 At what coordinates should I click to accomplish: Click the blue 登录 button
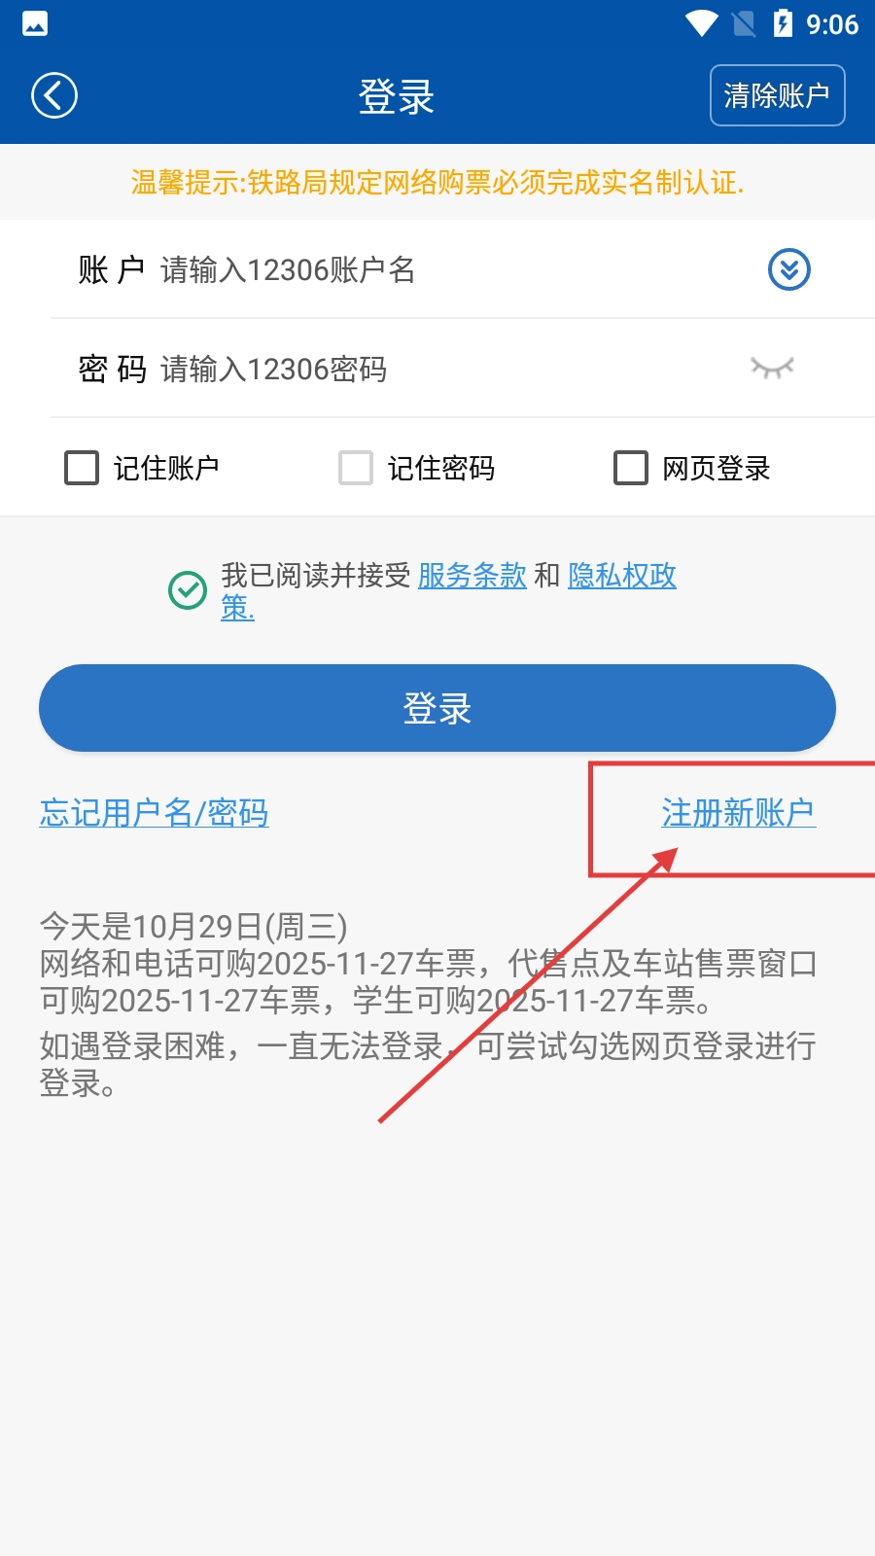pyautogui.click(x=437, y=708)
